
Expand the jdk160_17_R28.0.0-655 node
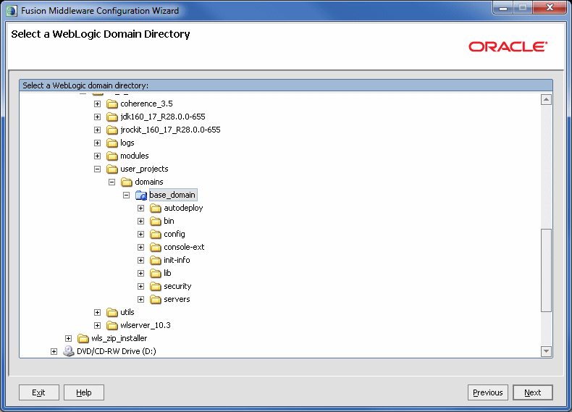tap(98, 117)
